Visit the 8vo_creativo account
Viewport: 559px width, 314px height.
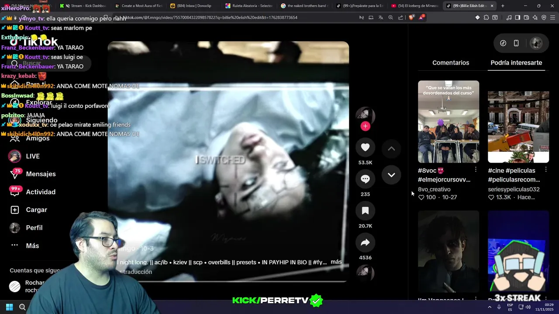[x=434, y=189]
